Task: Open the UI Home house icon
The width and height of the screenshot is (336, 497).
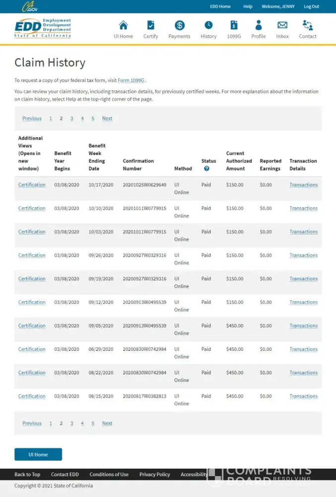Action: click(x=123, y=25)
